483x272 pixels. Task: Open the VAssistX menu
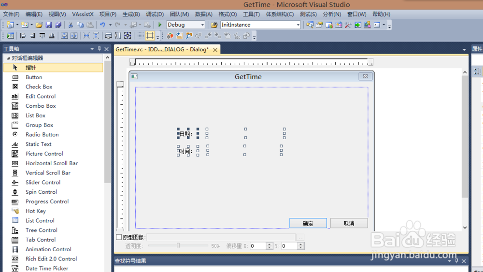(x=83, y=14)
